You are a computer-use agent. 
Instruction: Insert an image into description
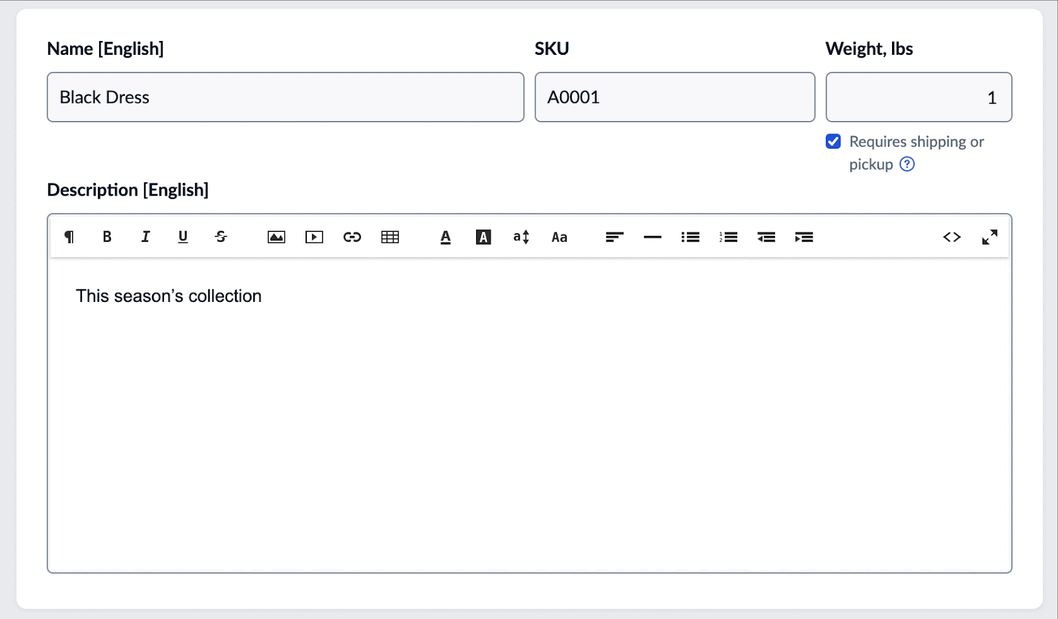[x=276, y=237]
